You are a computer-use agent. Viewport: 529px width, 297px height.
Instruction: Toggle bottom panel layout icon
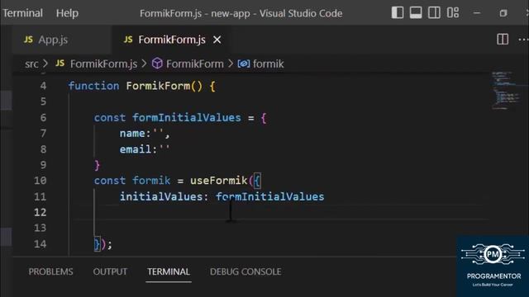[x=416, y=13]
